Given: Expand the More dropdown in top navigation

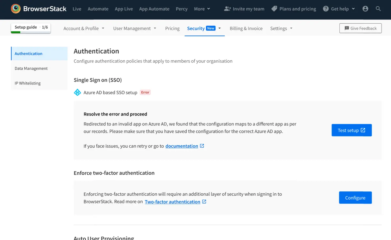Looking at the screenshot, I should [x=202, y=9].
